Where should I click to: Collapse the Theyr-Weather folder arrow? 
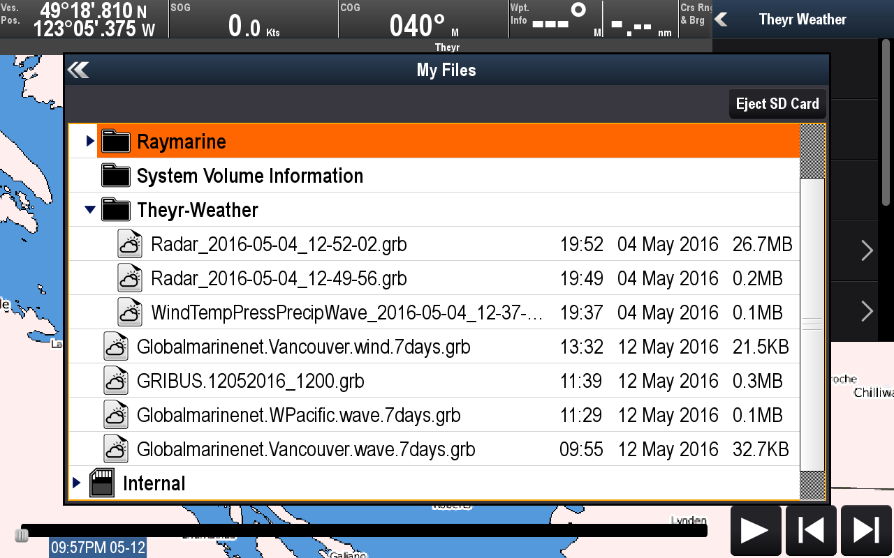click(89, 209)
